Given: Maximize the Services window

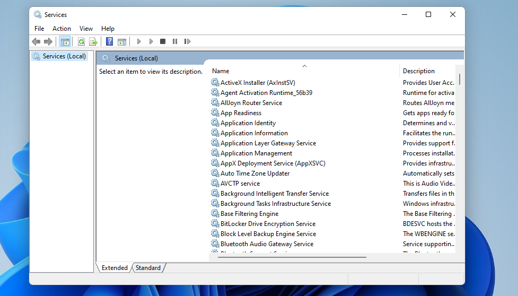Looking at the screenshot, I should tap(428, 14).
